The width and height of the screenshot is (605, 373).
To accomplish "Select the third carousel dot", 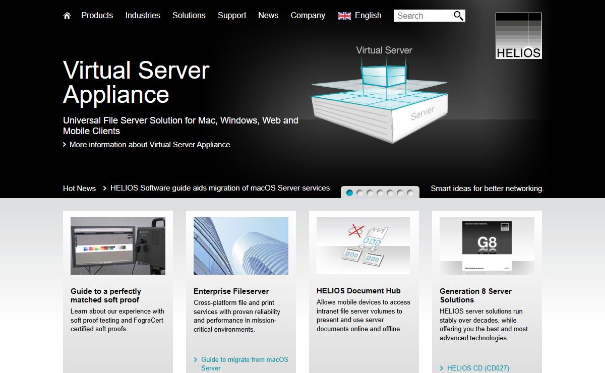I will click(370, 193).
